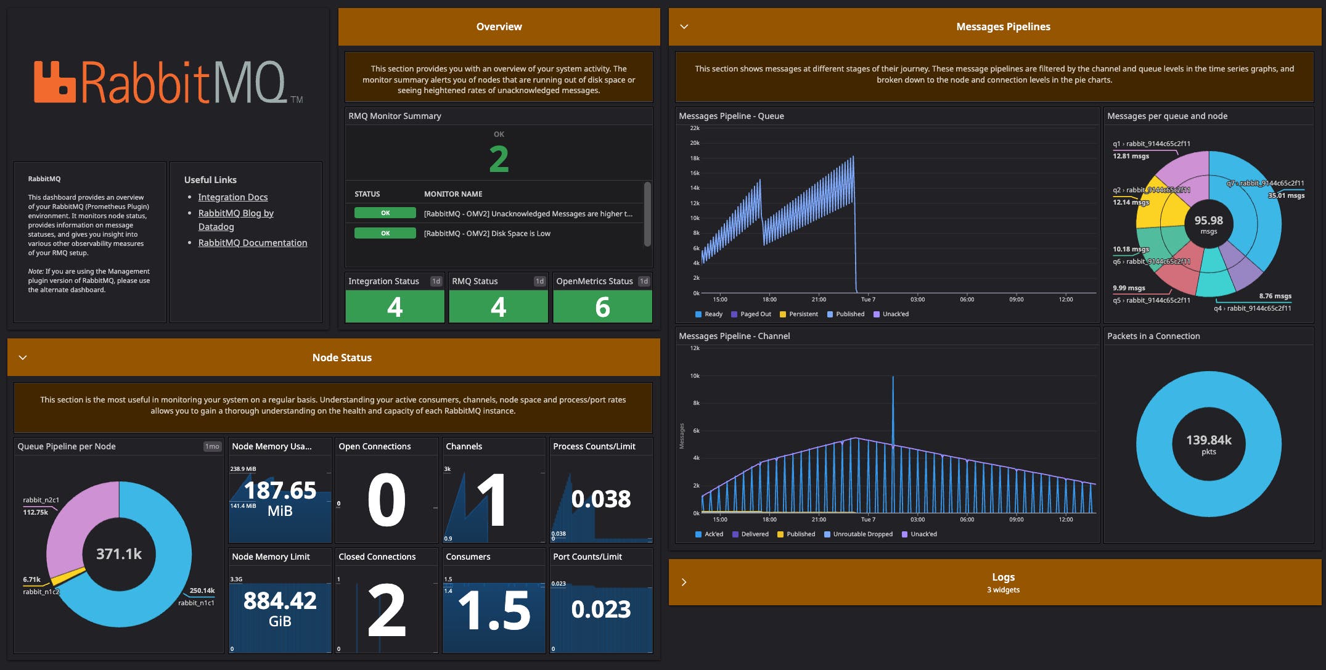Collapse the Node Status section

tap(23, 357)
